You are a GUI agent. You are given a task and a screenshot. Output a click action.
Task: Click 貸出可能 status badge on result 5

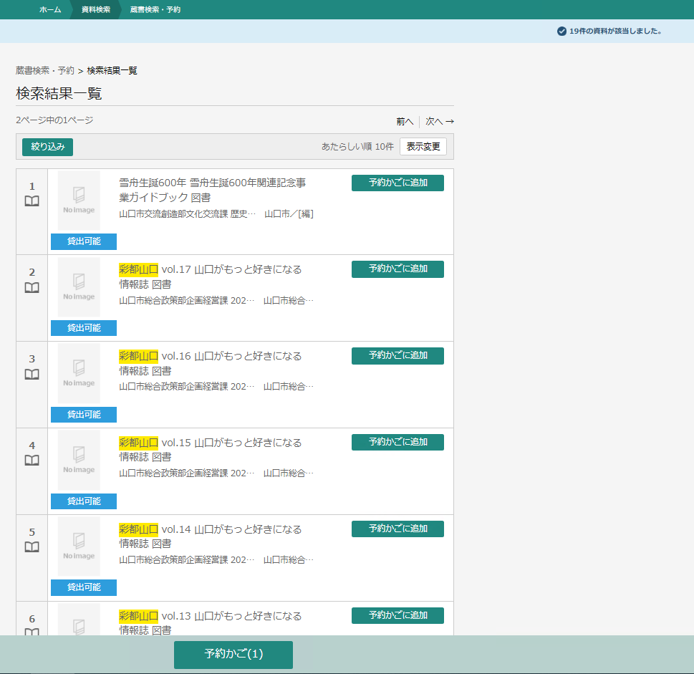tap(84, 587)
